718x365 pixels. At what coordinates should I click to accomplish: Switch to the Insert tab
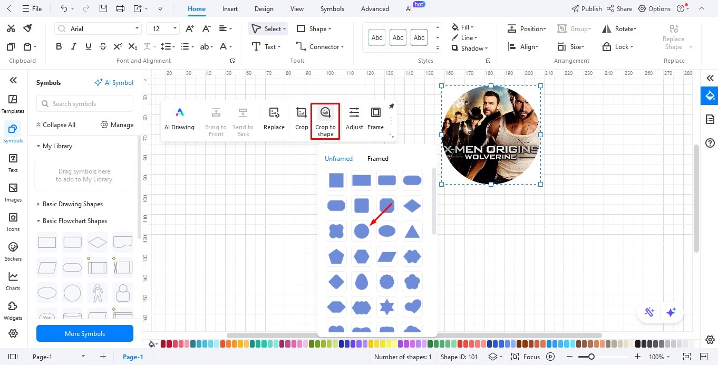[x=230, y=9]
